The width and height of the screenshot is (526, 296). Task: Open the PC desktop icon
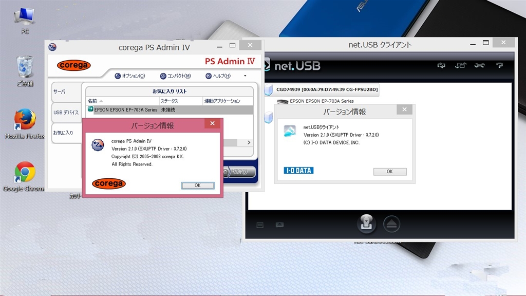25,21
